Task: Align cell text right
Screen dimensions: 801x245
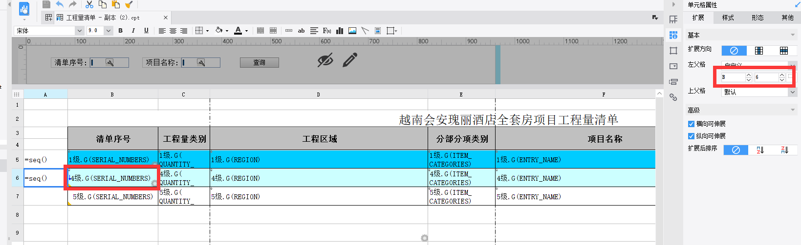Action: [x=184, y=31]
